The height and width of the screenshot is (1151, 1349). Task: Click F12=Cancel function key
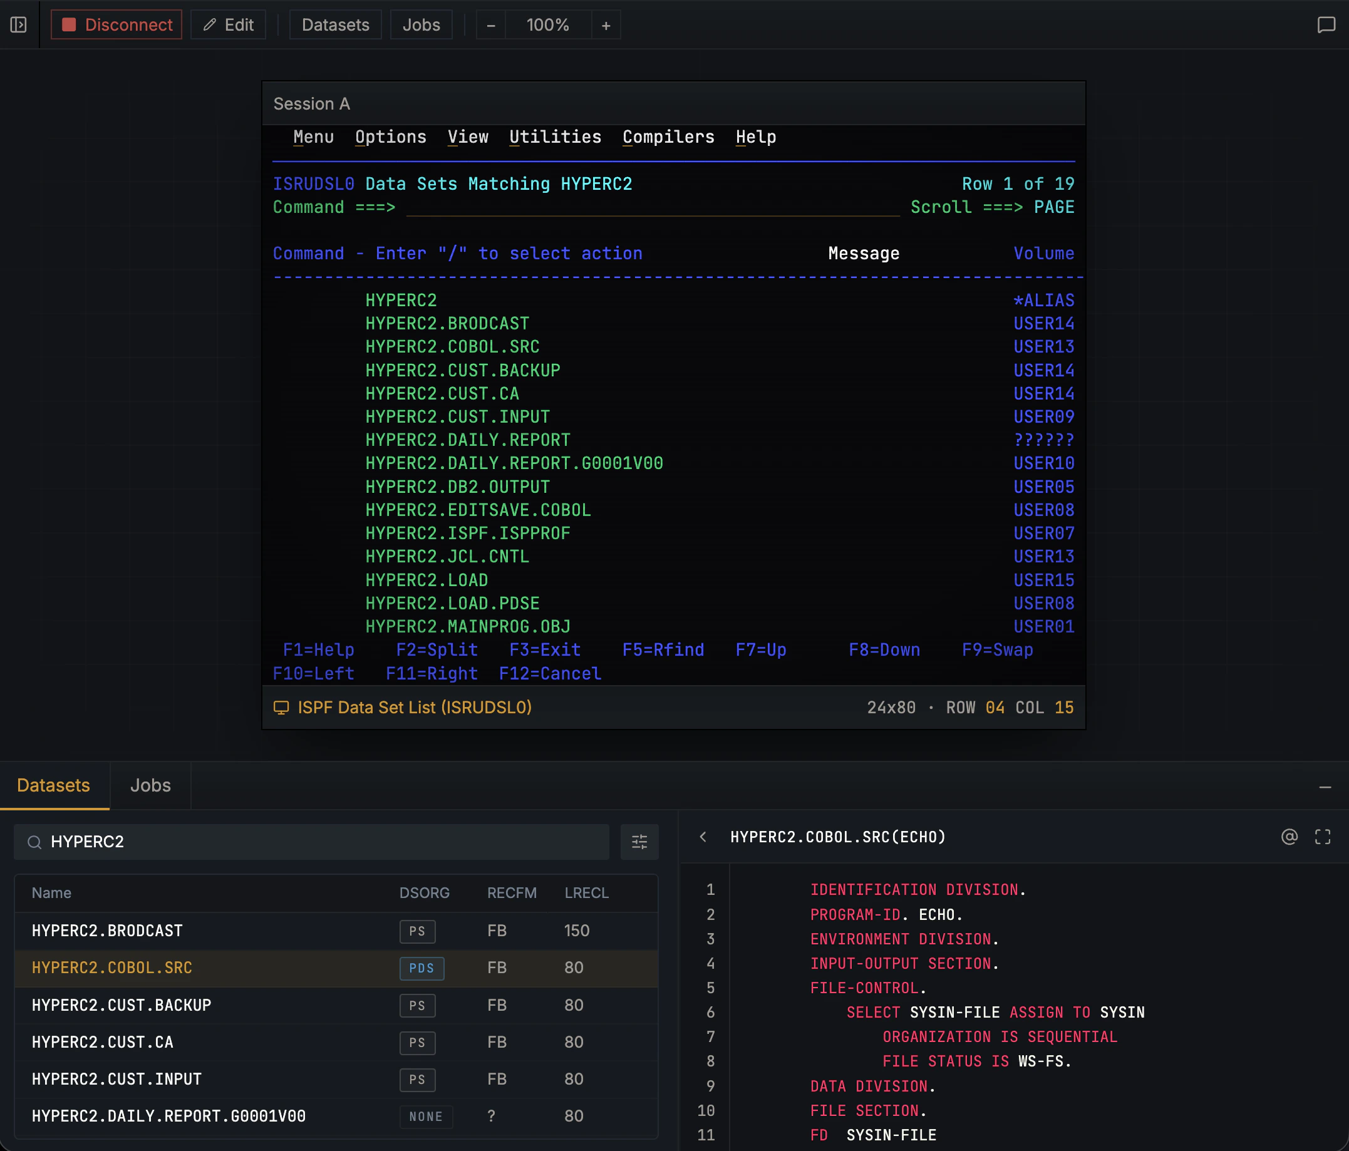550,674
